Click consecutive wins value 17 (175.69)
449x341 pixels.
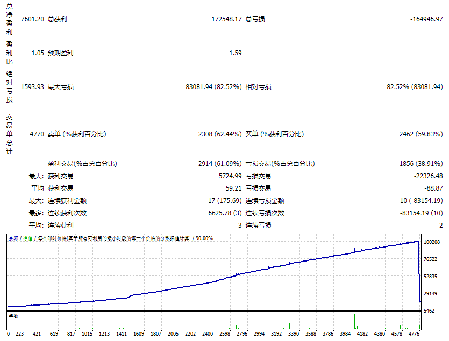(225, 200)
